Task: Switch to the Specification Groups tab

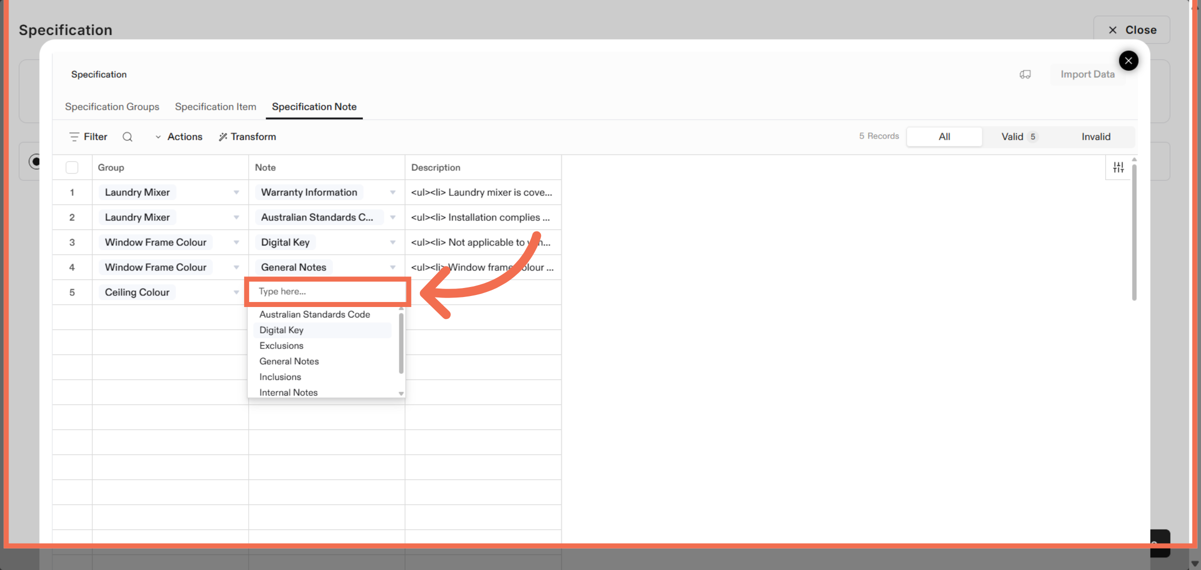Action: tap(112, 106)
